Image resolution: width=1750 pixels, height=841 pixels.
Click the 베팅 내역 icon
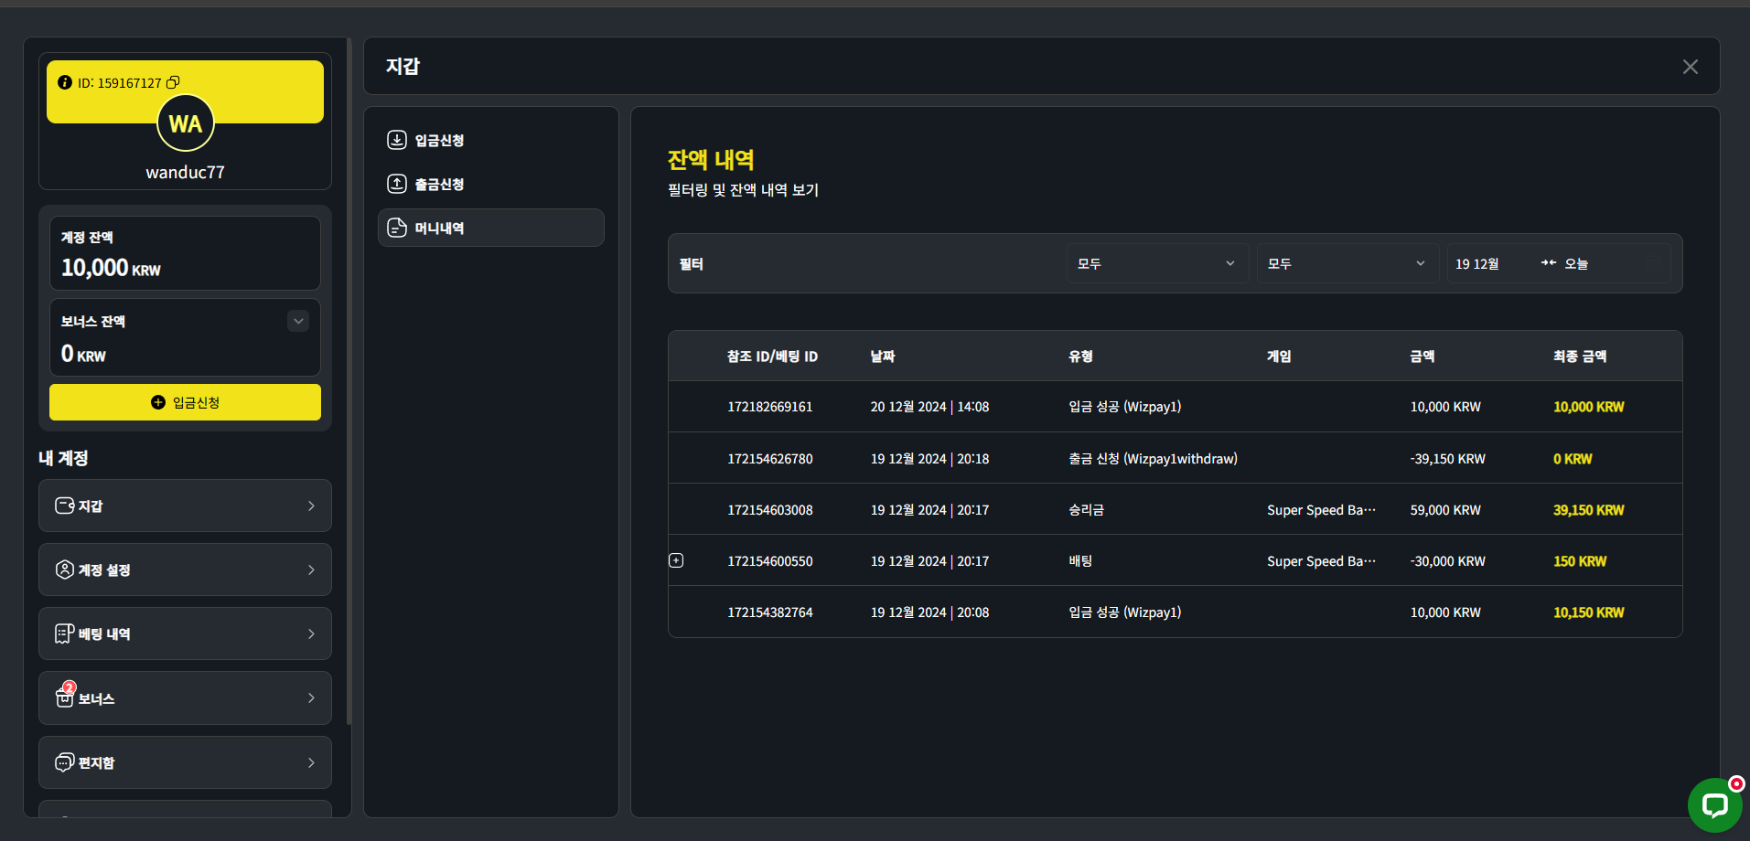(x=65, y=633)
